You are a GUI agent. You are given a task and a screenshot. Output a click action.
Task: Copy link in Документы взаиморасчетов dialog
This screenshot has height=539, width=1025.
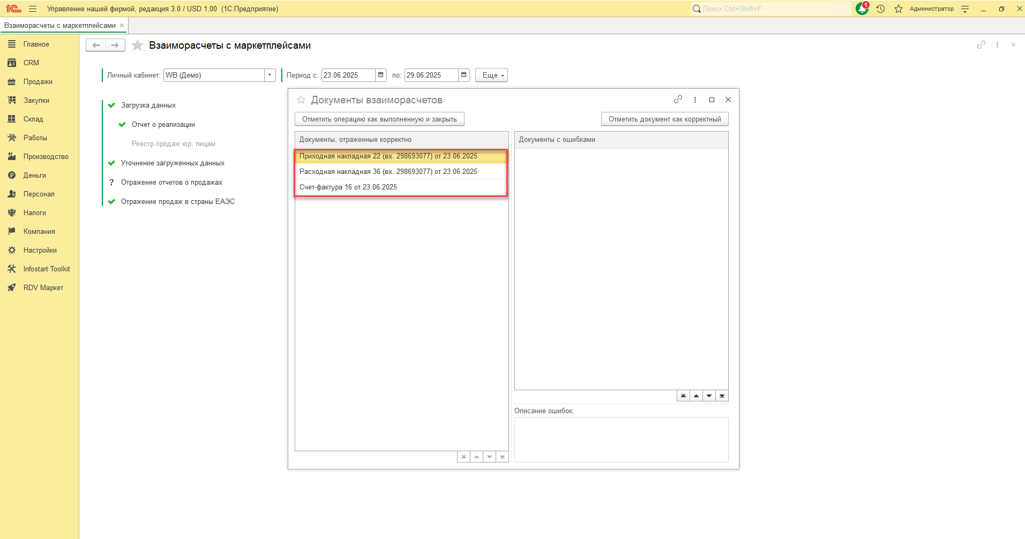[x=678, y=100]
